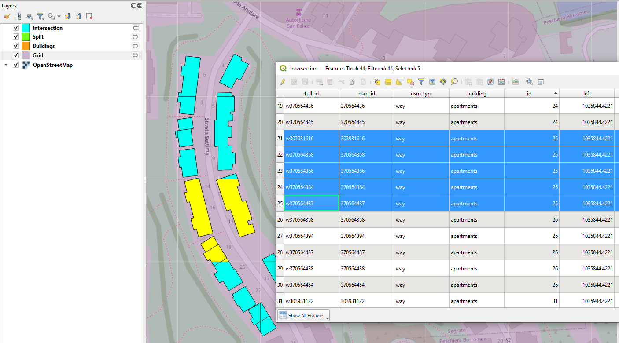Click full_id cell w370564445
The width and height of the screenshot is (619, 343).
(312, 122)
